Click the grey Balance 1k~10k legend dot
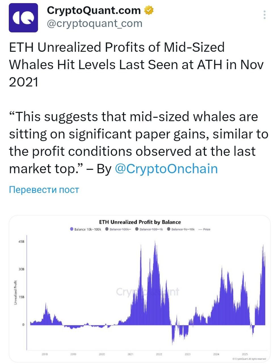This screenshot has width=279, height=364. (x=169, y=229)
